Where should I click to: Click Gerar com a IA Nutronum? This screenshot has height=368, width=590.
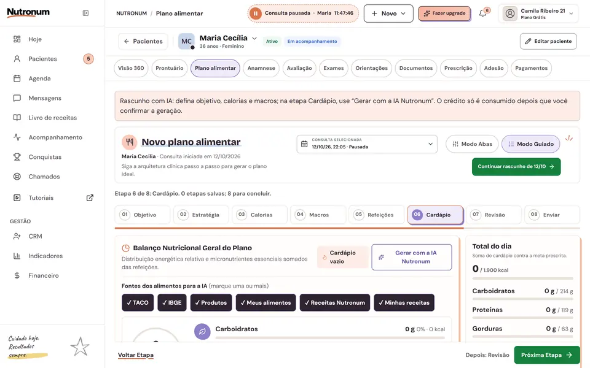pos(412,257)
